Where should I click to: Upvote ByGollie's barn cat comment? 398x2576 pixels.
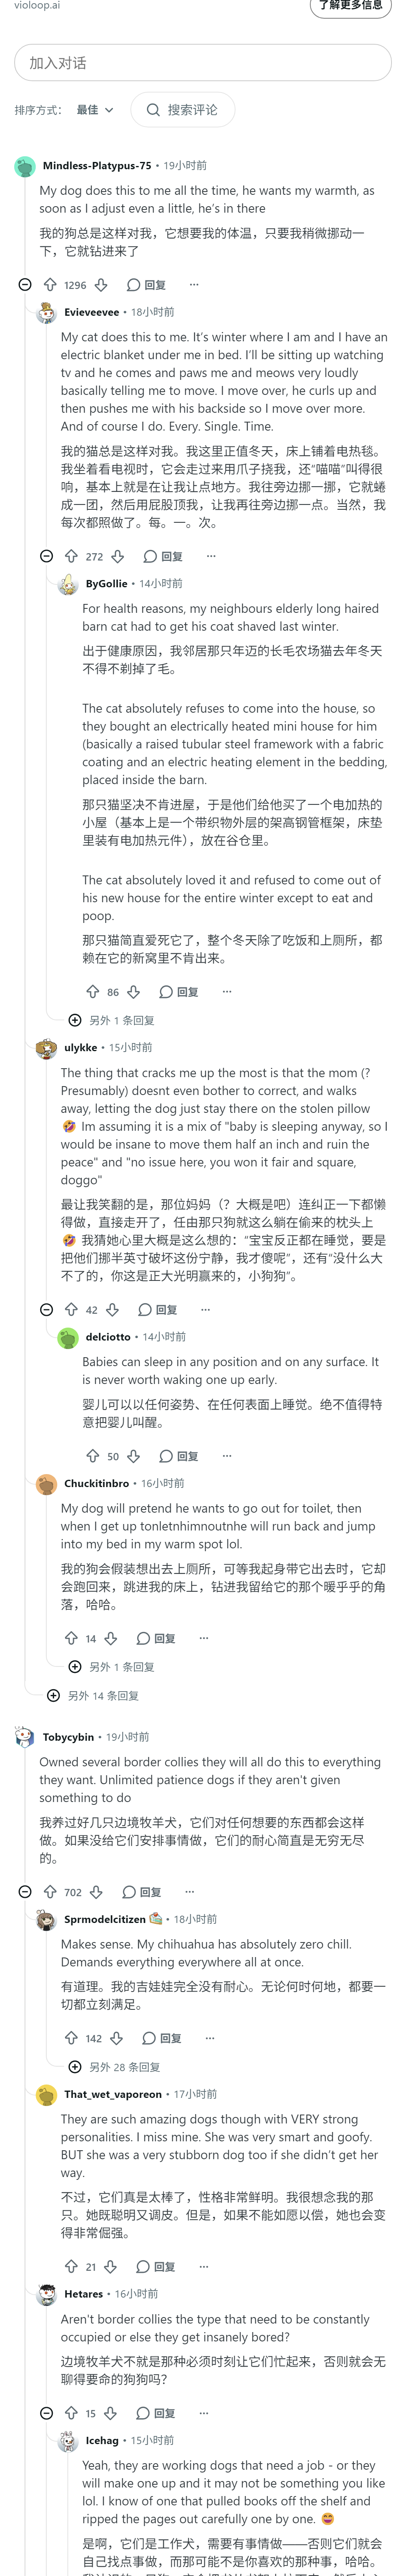click(92, 991)
